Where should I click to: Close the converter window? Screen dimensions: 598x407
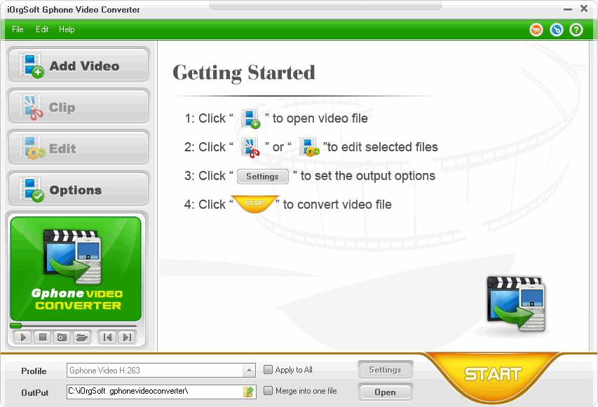(584, 8)
